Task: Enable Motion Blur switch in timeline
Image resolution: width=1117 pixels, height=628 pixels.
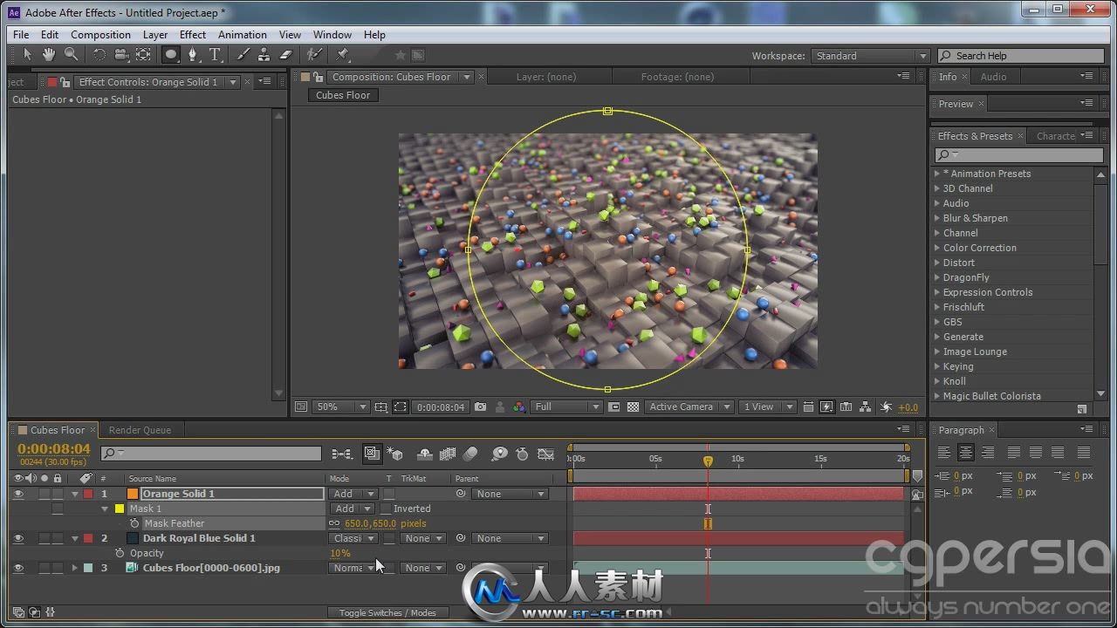Action: (470, 454)
